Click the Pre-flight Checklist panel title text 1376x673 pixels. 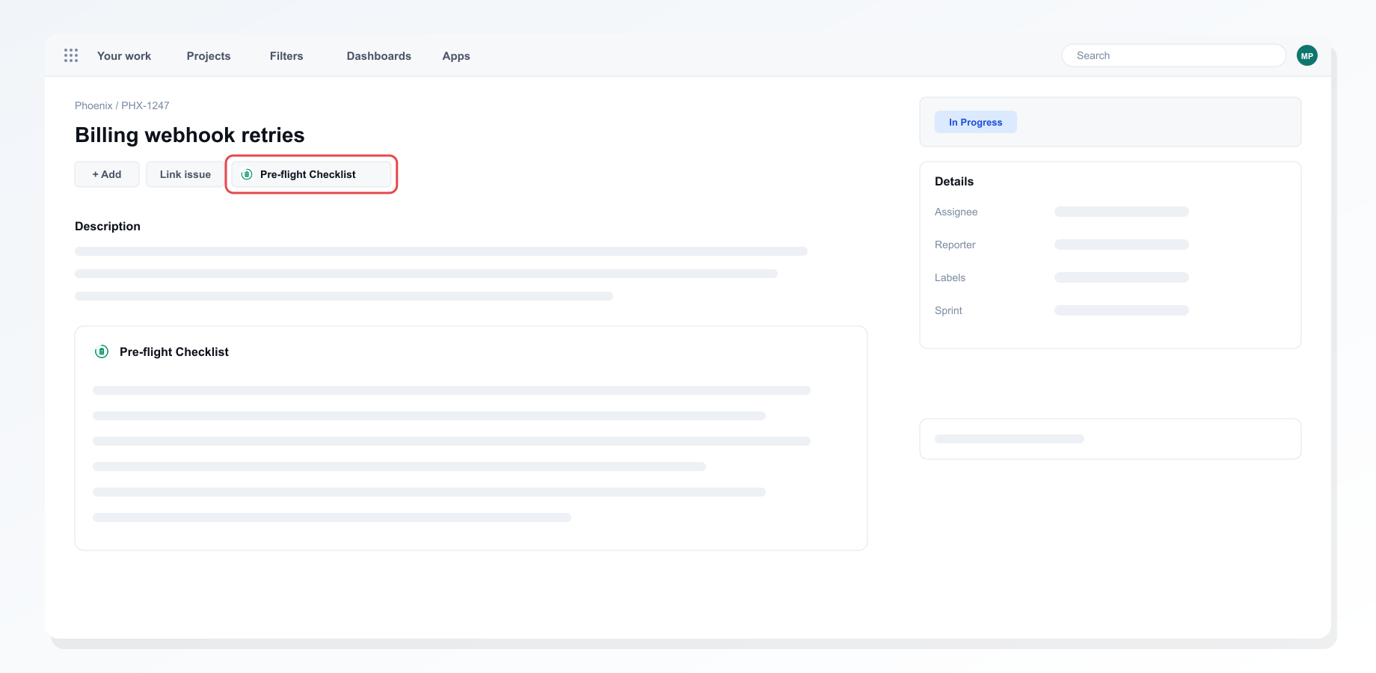pos(174,351)
